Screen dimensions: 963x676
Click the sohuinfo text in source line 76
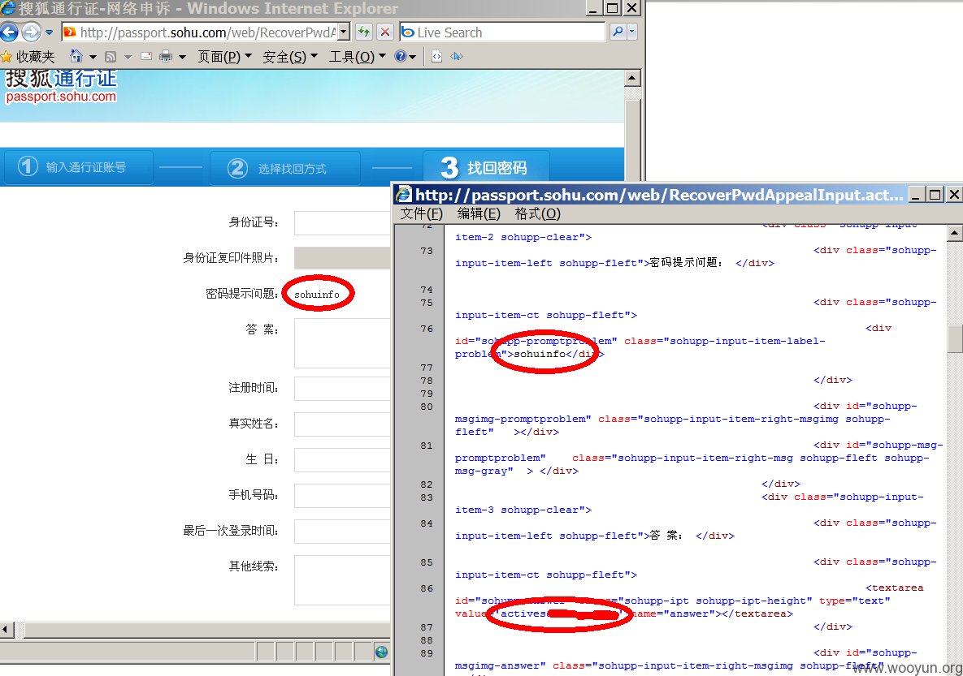[x=540, y=354]
